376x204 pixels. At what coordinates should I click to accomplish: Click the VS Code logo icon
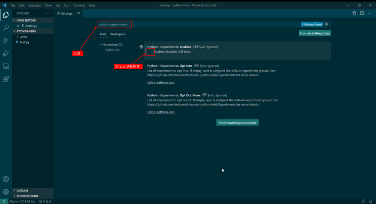pyautogui.click(x=4, y=5)
